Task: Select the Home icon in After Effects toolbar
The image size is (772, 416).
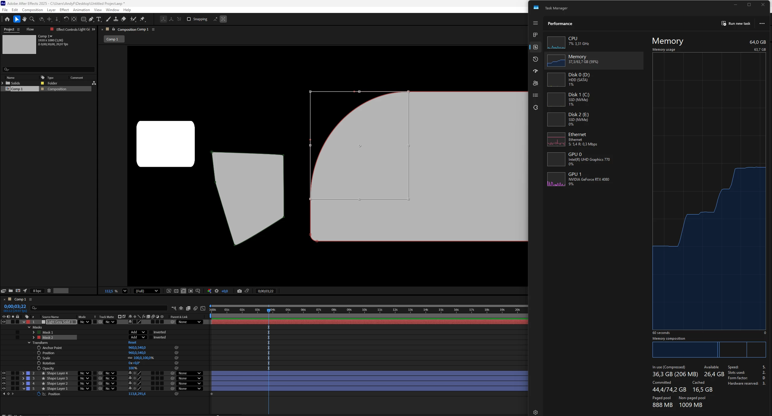Action: [7, 19]
